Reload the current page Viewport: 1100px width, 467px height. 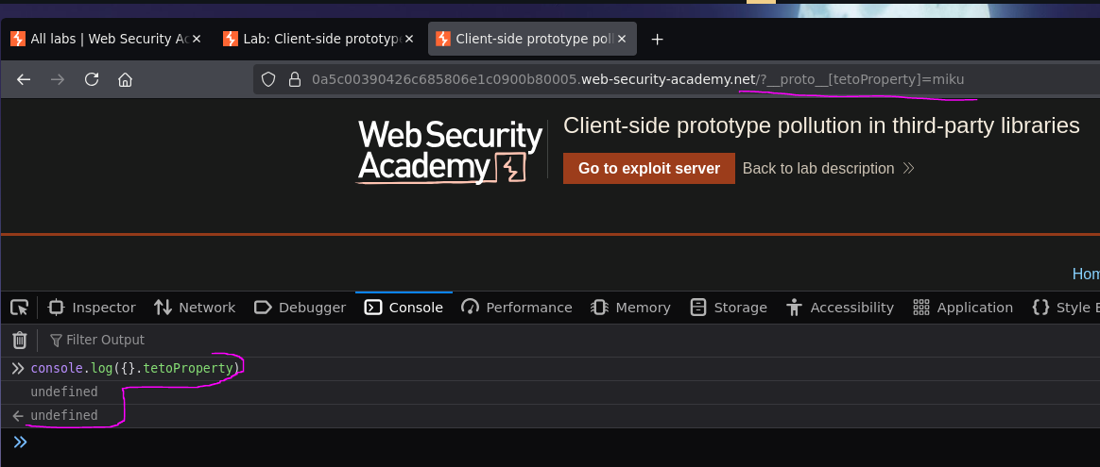[92, 80]
